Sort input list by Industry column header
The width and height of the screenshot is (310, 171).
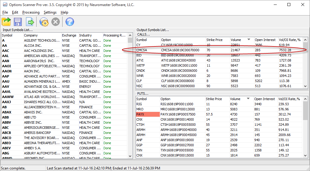pyautogui.click(x=91, y=35)
